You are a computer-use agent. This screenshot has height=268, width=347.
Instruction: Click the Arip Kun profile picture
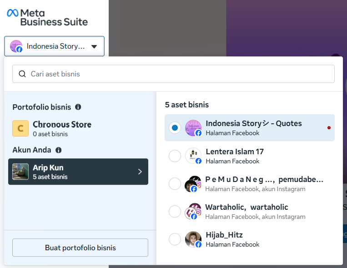[20, 172]
